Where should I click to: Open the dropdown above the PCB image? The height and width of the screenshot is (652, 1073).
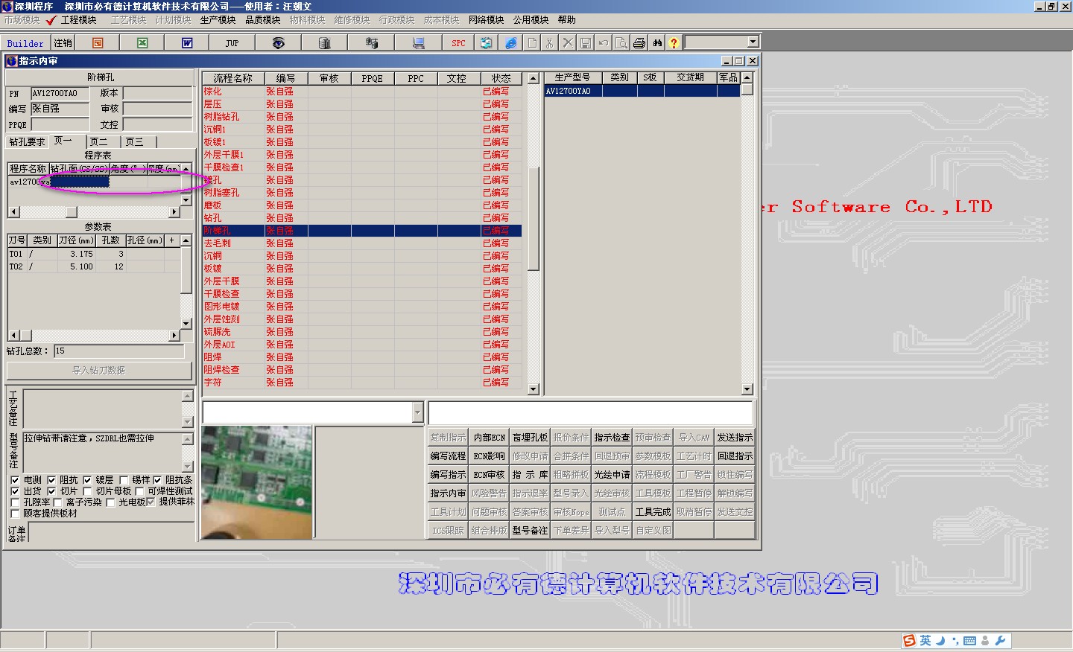[417, 412]
